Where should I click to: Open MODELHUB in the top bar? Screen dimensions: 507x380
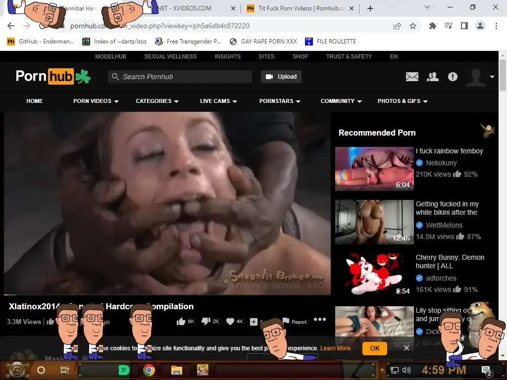pyautogui.click(x=110, y=56)
